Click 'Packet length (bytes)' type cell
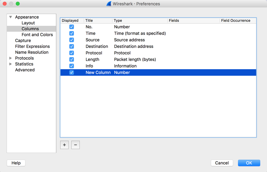This screenshot has height=172, width=267. [x=135, y=59]
